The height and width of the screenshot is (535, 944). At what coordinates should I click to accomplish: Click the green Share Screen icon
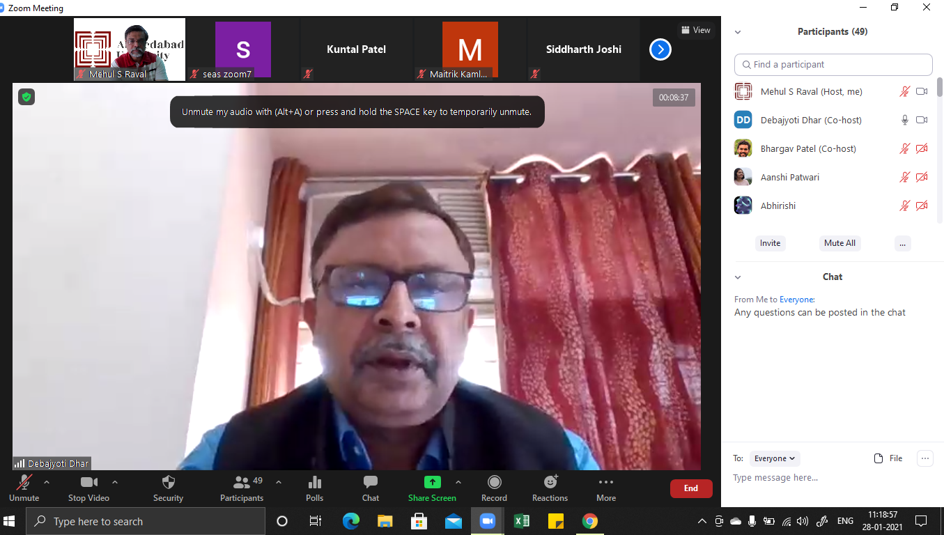tap(432, 482)
